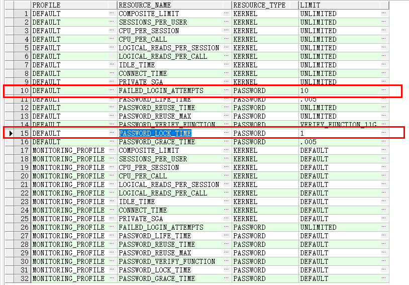
Task: Select MONITORING_PROFILE cell in row 17
Action: [68, 150]
